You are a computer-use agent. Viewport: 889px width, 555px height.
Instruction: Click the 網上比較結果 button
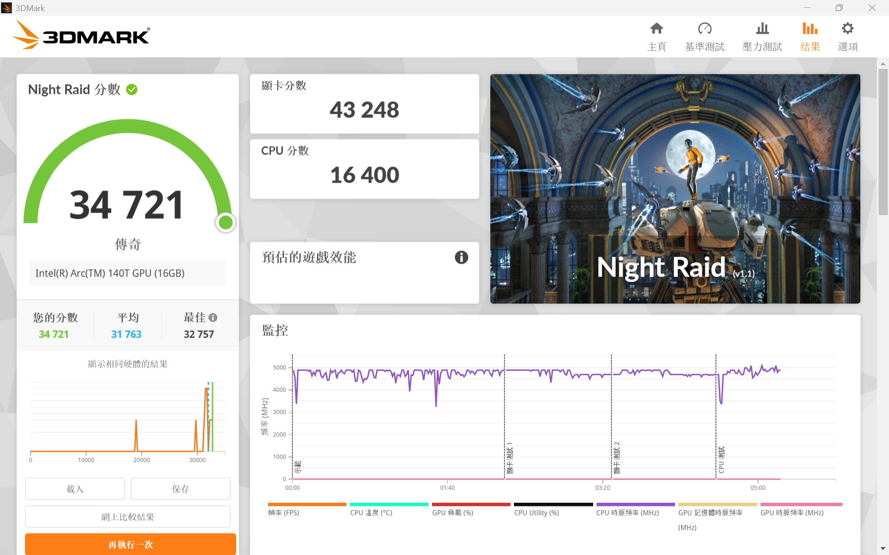coord(128,517)
